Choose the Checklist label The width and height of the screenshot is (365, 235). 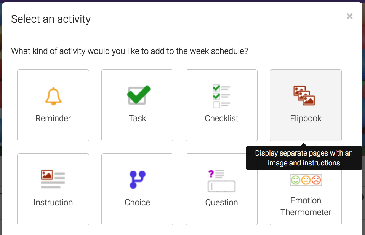tap(221, 118)
